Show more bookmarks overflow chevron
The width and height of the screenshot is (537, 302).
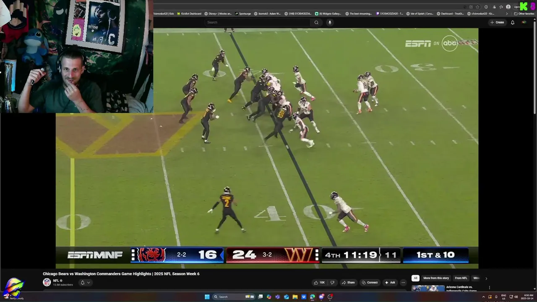pos(507,13)
